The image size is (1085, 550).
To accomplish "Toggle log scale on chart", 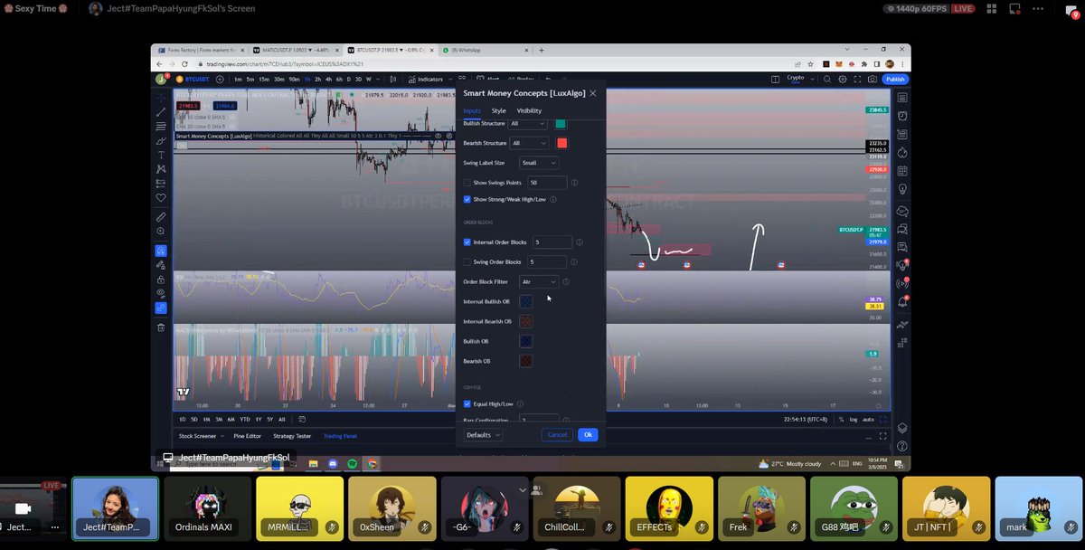I will (x=853, y=419).
